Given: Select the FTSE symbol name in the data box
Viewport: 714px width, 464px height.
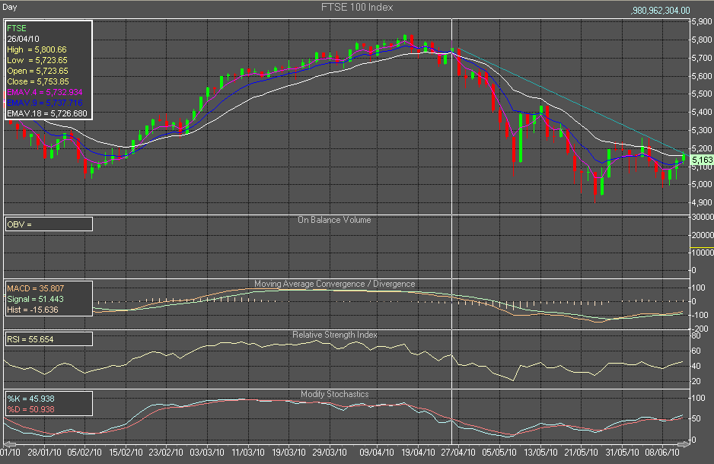Looking at the screenshot, I should click(17, 28).
